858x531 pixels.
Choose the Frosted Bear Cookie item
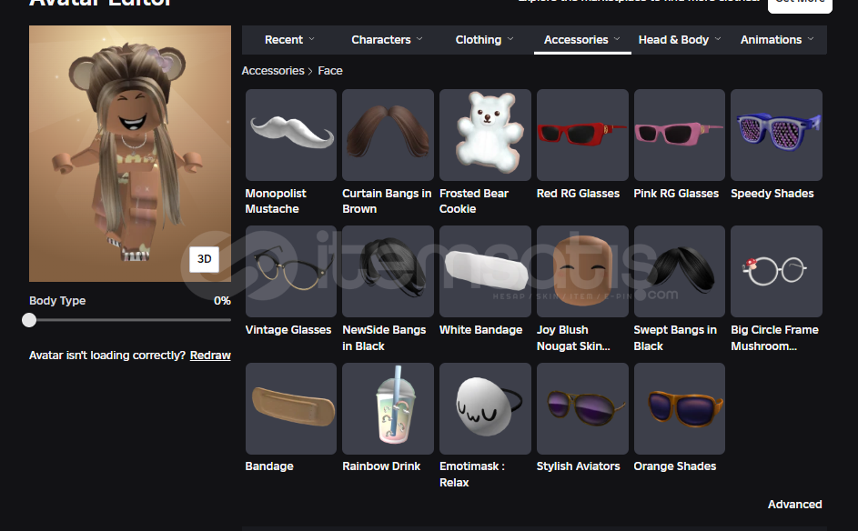(485, 135)
